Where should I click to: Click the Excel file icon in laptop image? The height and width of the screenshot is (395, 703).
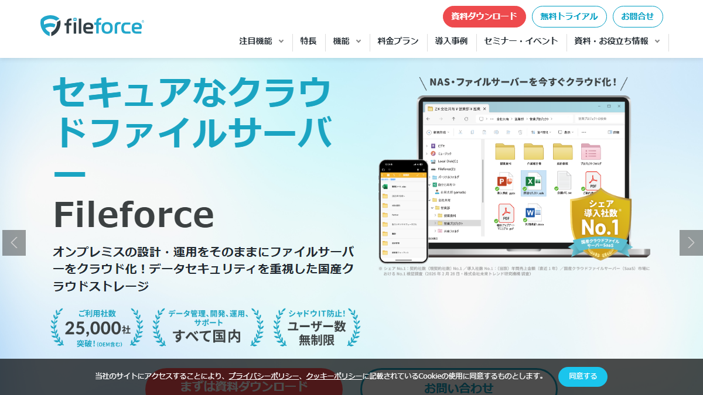534,183
